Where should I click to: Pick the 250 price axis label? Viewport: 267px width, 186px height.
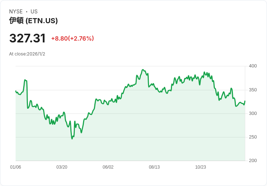pos(253,137)
